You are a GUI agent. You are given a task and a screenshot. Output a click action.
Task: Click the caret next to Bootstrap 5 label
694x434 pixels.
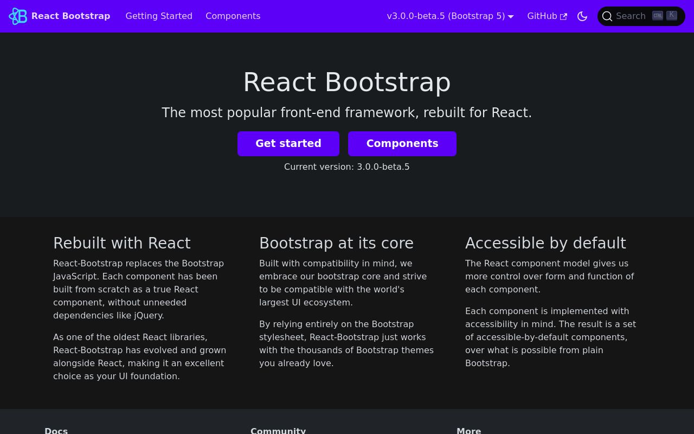[510, 16]
